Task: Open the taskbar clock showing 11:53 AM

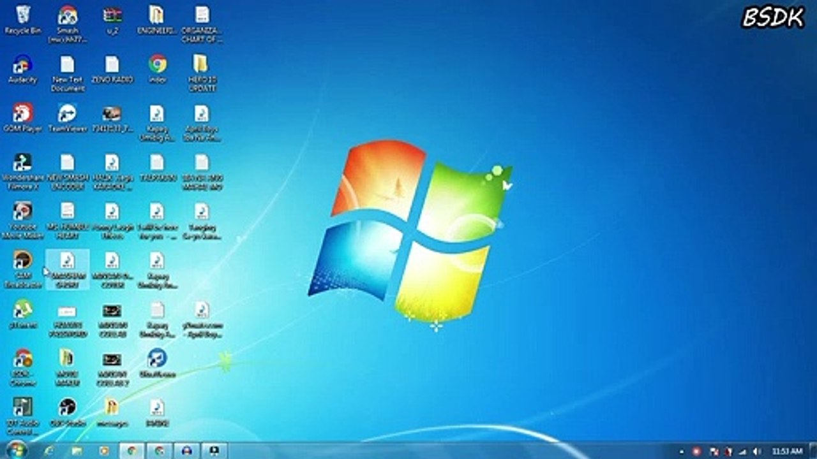Action: point(787,451)
